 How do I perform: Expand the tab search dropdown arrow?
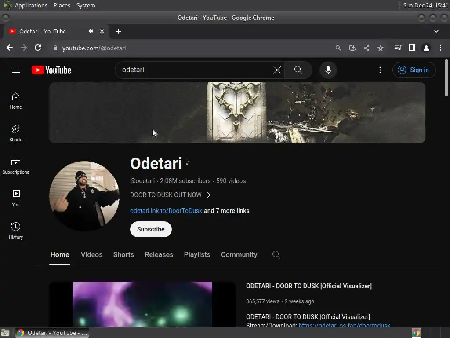pos(436,31)
